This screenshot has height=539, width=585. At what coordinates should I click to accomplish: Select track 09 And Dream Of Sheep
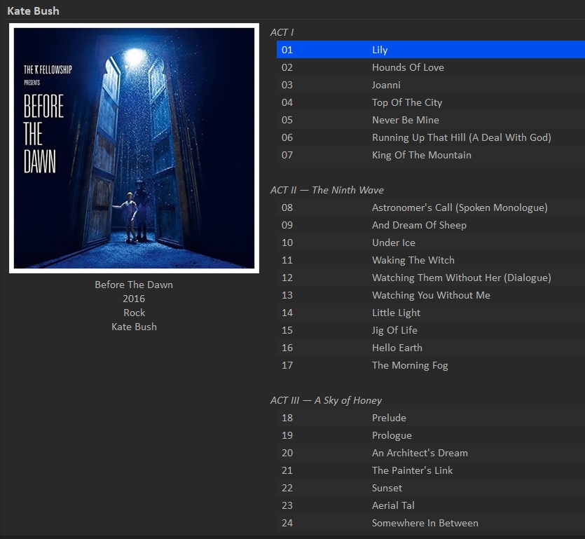[x=431, y=225]
